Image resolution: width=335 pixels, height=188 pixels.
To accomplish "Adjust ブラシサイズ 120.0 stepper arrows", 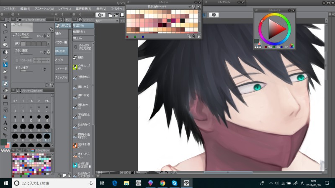I will pos(45,36).
